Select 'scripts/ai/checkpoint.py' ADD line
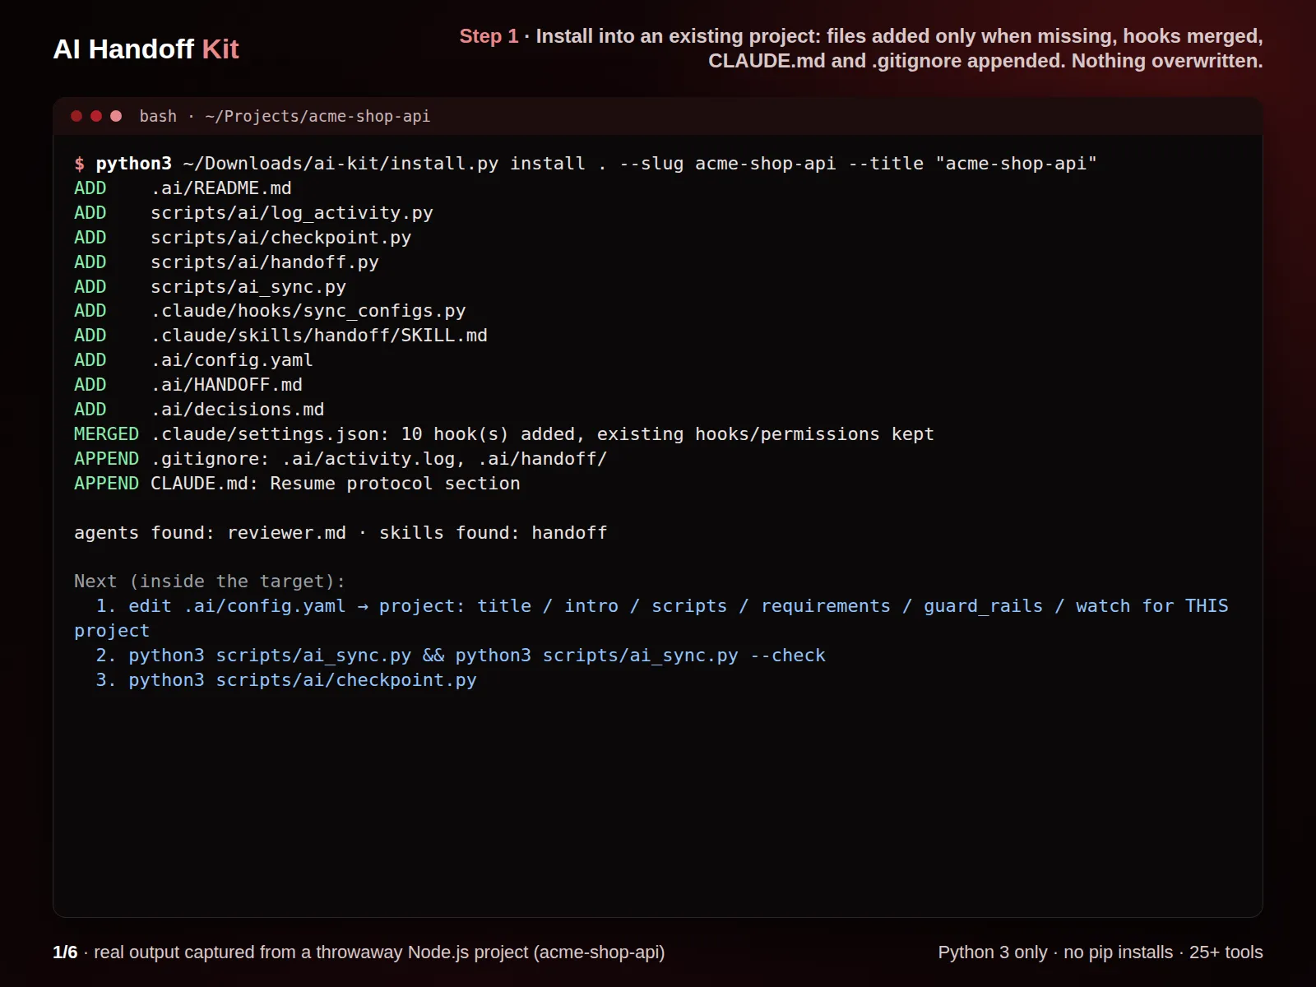 click(x=243, y=238)
